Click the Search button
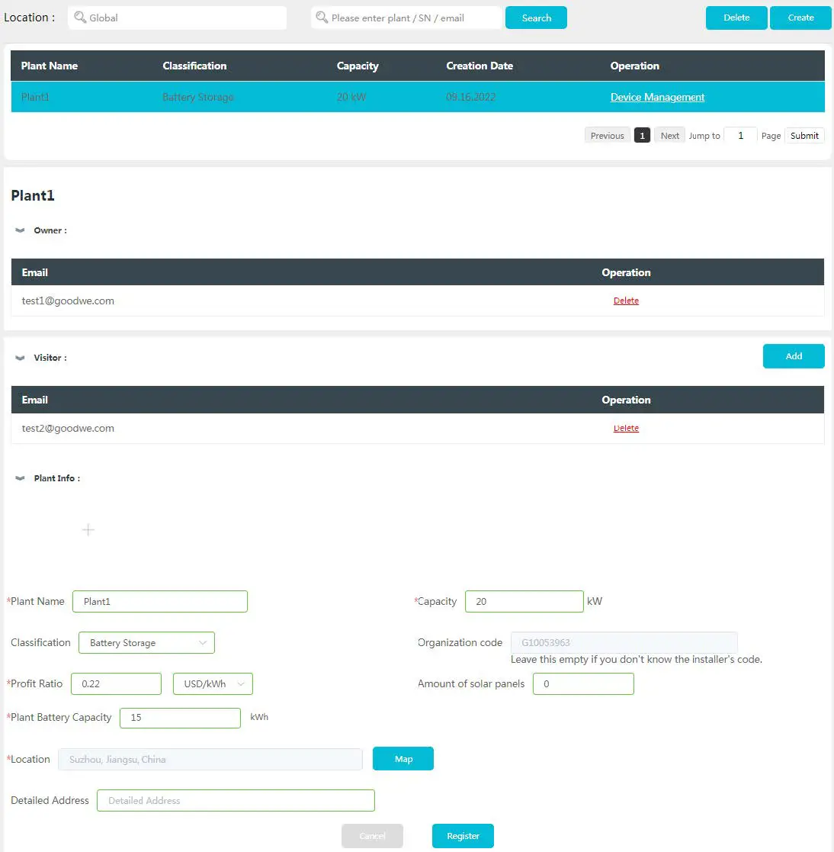This screenshot has width=834, height=852. [536, 17]
